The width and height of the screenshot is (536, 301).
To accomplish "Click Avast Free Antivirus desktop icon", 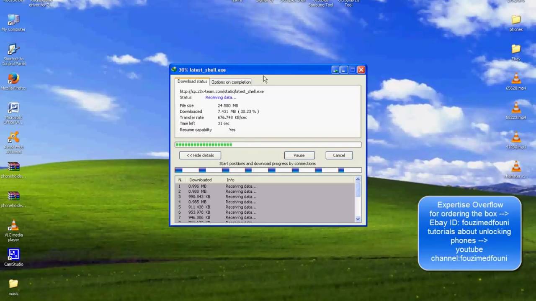I will tap(13, 143).
